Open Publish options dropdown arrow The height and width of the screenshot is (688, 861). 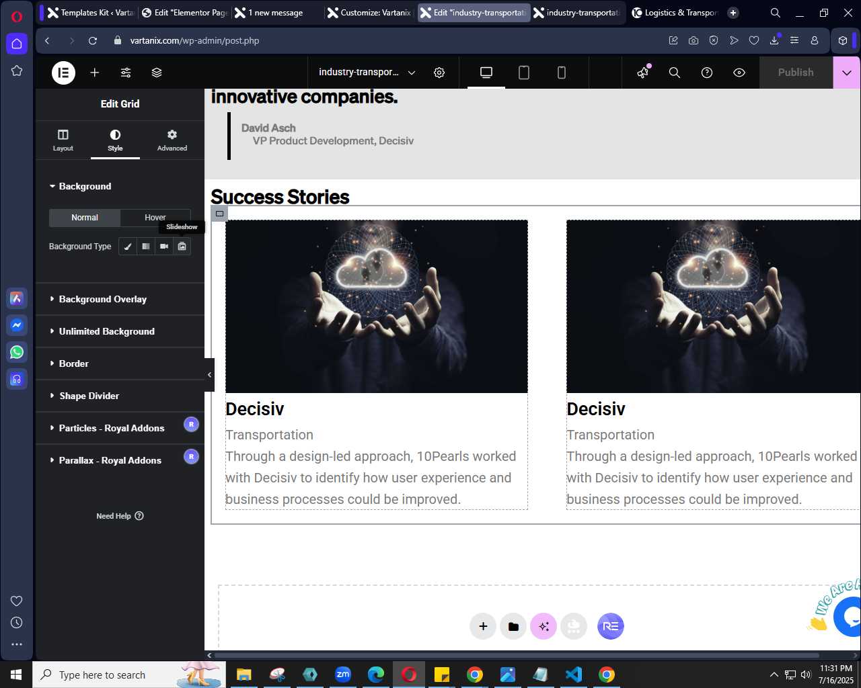[847, 73]
